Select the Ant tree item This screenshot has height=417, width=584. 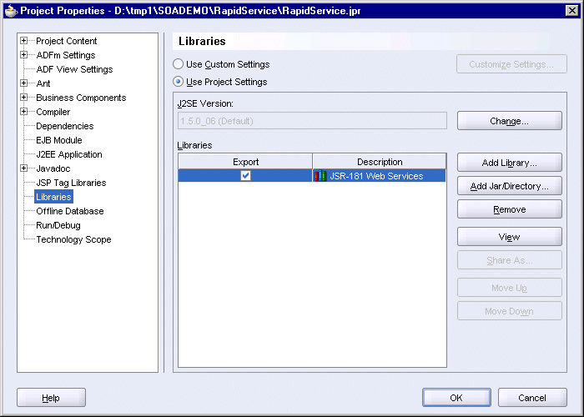click(x=43, y=83)
